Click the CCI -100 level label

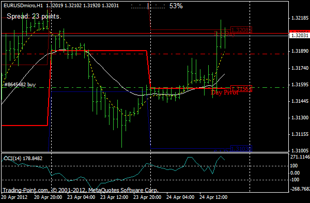(x=295, y=180)
